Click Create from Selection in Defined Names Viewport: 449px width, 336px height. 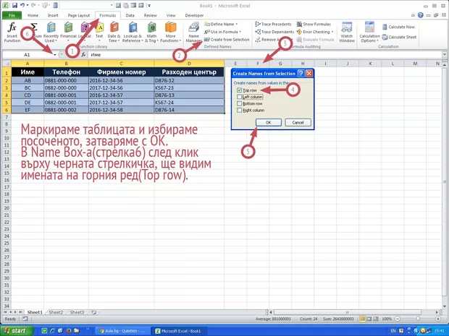227,40
